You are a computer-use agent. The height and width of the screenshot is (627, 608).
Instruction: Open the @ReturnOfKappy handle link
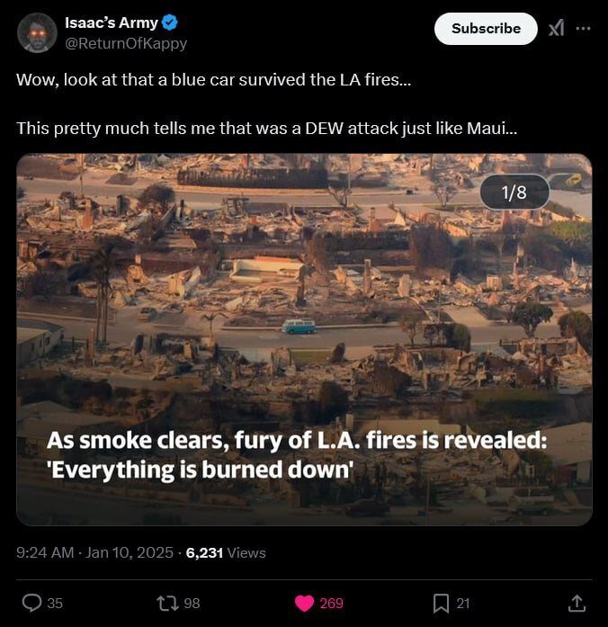click(x=127, y=43)
